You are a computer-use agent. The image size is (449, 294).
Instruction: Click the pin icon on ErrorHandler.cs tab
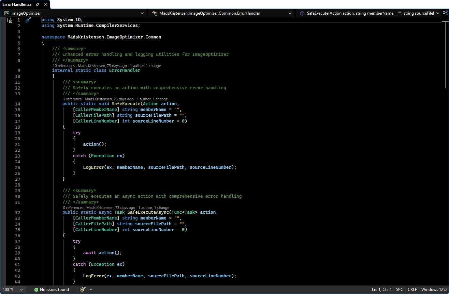click(38, 4)
